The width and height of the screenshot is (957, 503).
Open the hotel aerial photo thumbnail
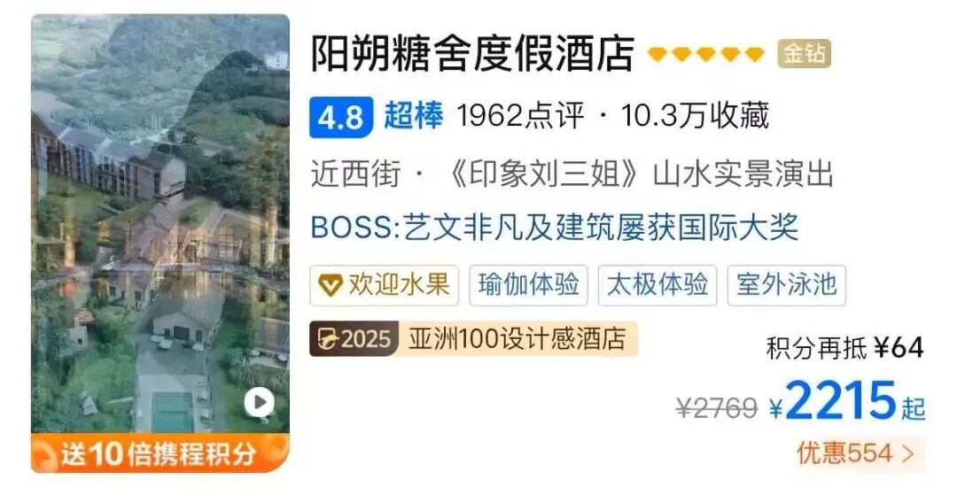point(159,224)
